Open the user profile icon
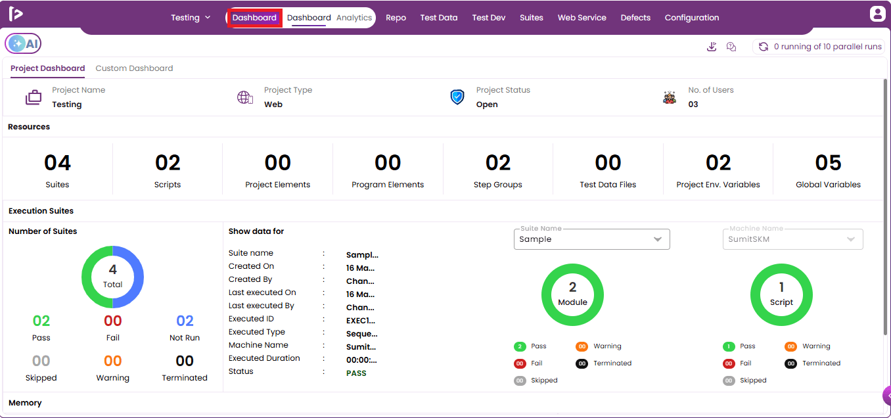The width and height of the screenshot is (891, 418). click(877, 14)
